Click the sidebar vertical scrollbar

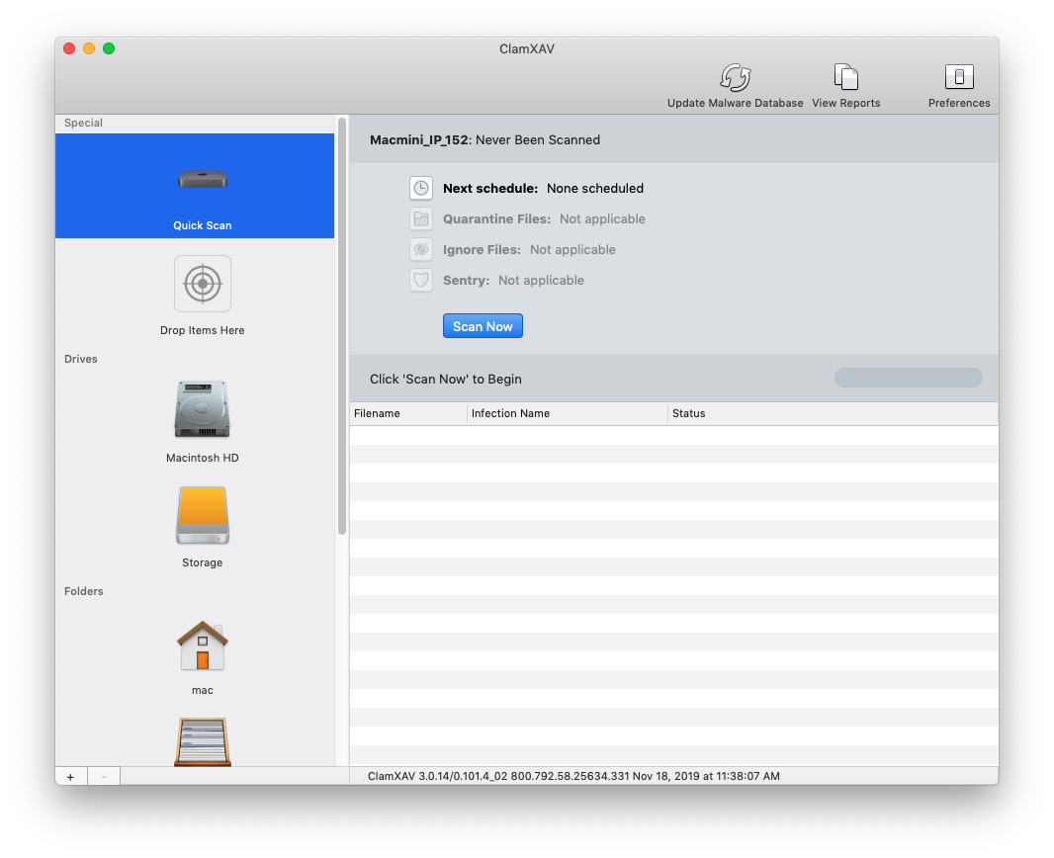tap(342, 326)
